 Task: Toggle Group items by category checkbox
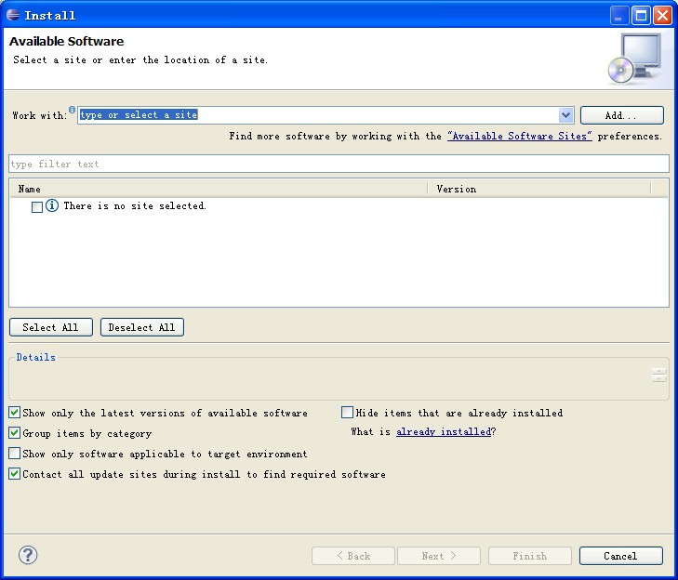coord(14,432)
